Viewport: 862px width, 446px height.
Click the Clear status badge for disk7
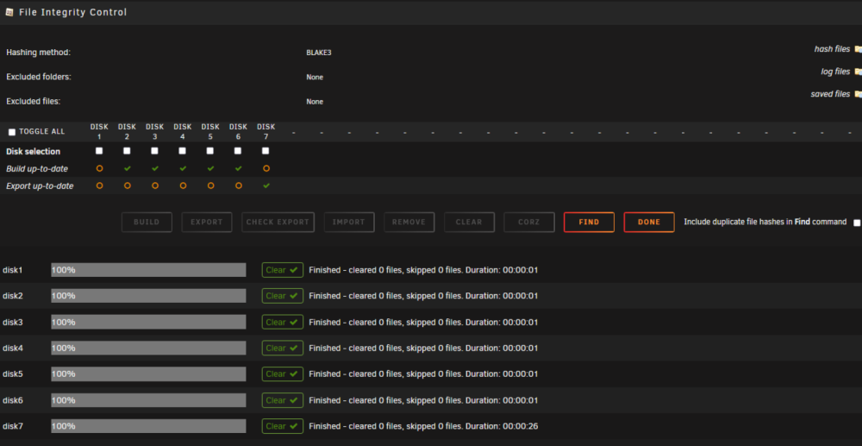pyautogui.click(x=283, y=426)
